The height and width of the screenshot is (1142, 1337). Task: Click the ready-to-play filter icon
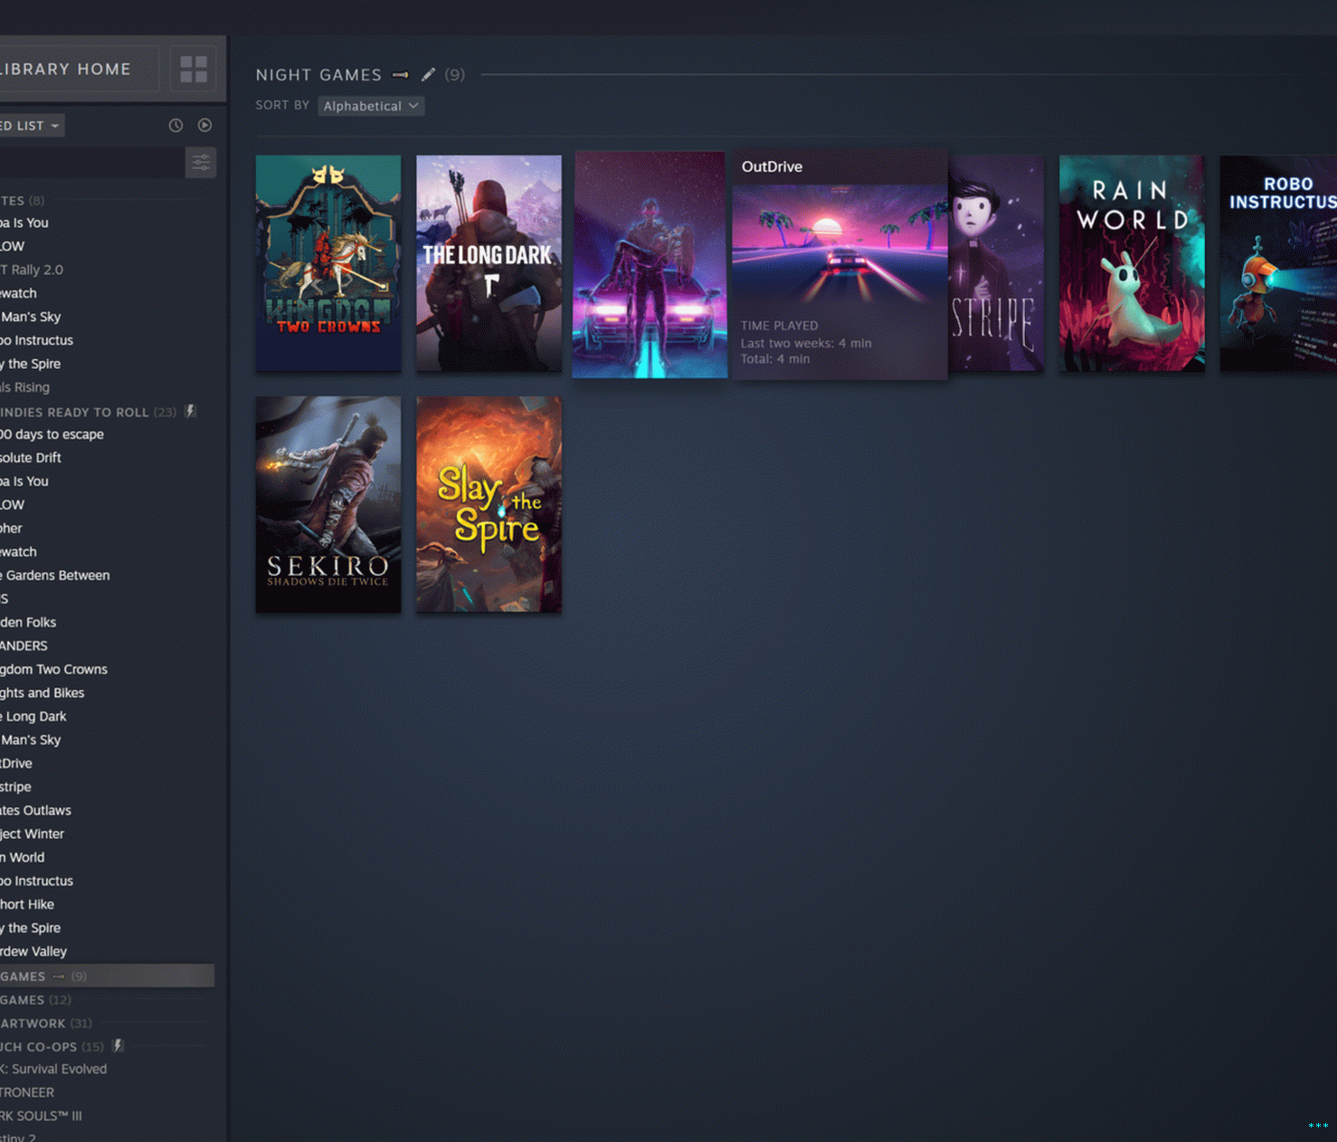point(205,126)
